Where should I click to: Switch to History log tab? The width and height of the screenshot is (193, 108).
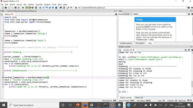[x=139, y=97]
